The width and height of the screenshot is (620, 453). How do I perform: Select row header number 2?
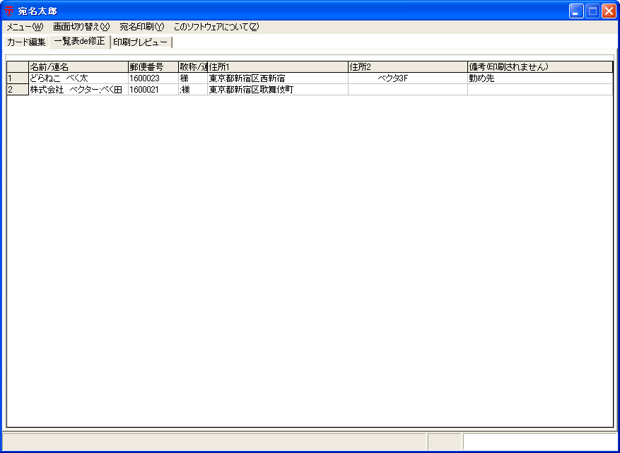(x=18, y=90)
